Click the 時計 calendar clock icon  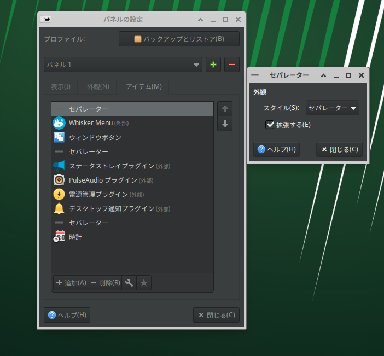pos(59,237)
